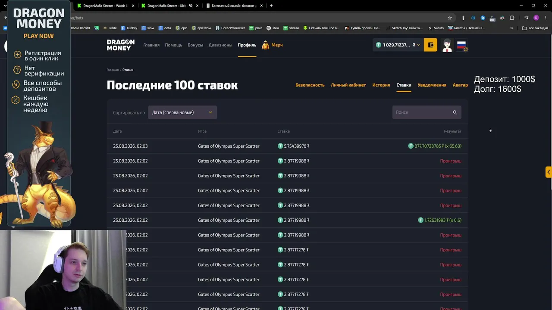Open the Безопасность profile tab
552x310 pixels.
(x=310, y=85)
